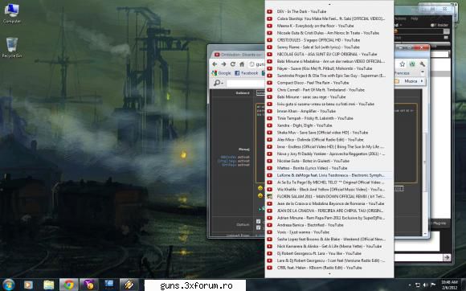Go to Chrome's Home page icon
The width and height of the screenshot is (466, 291).
(x=242, y=64)
